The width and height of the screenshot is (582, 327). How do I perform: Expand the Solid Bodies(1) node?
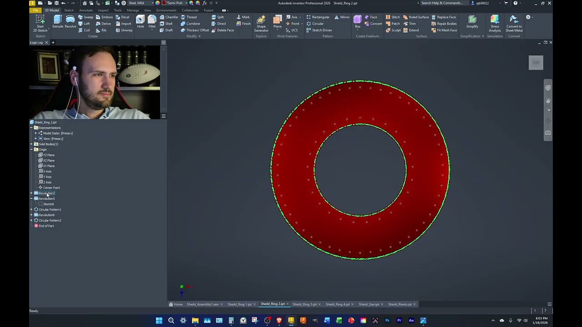click(x=31, y=144)
